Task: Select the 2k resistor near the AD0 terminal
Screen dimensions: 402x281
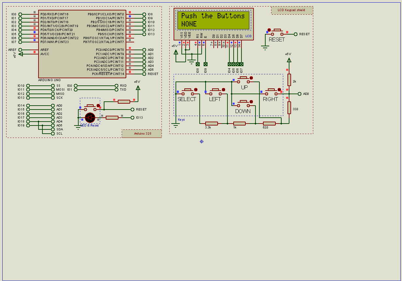Action: (288, 81)
